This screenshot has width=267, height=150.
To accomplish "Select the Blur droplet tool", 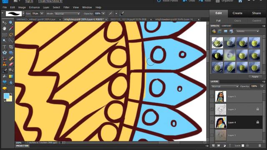I will click(x=11, y=82).
